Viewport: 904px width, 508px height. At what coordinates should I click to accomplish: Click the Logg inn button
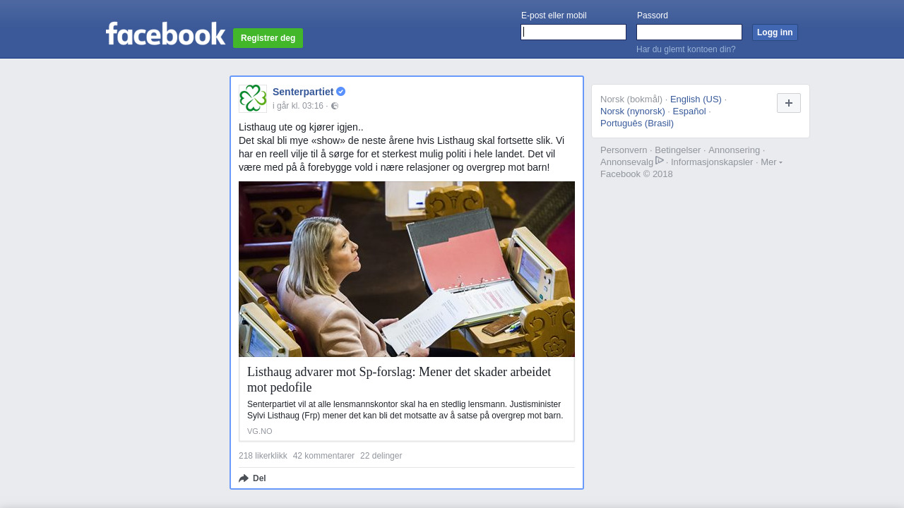pyautogui.click(x=775, y=32)
